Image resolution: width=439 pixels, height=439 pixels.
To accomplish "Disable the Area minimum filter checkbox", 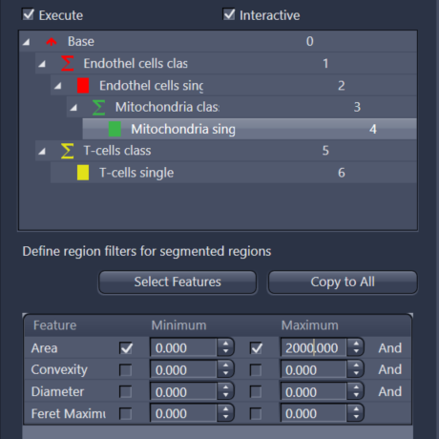I will pos(126,348).
